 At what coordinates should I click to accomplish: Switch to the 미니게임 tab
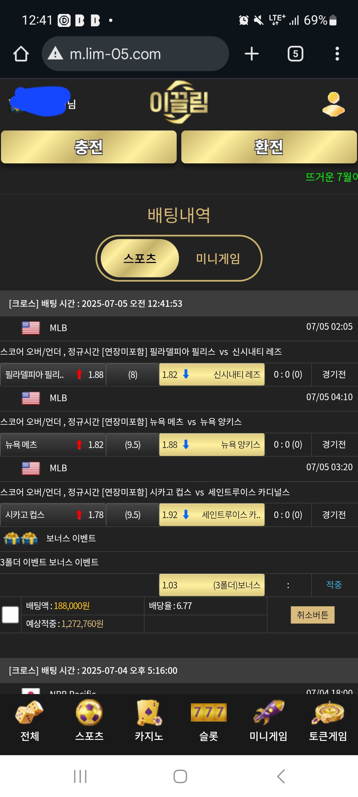[218, 258]
